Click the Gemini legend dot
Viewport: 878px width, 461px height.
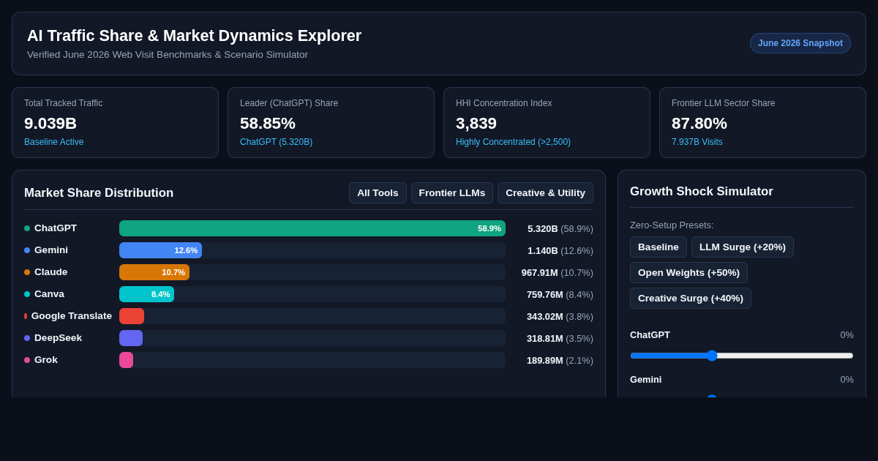point(27,250)
